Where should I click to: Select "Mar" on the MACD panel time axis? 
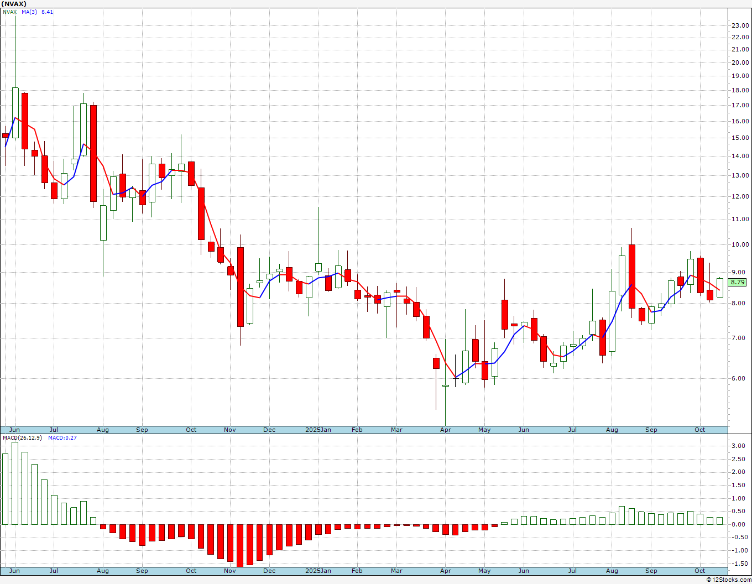pyautogui.click(x=396, y=571)
